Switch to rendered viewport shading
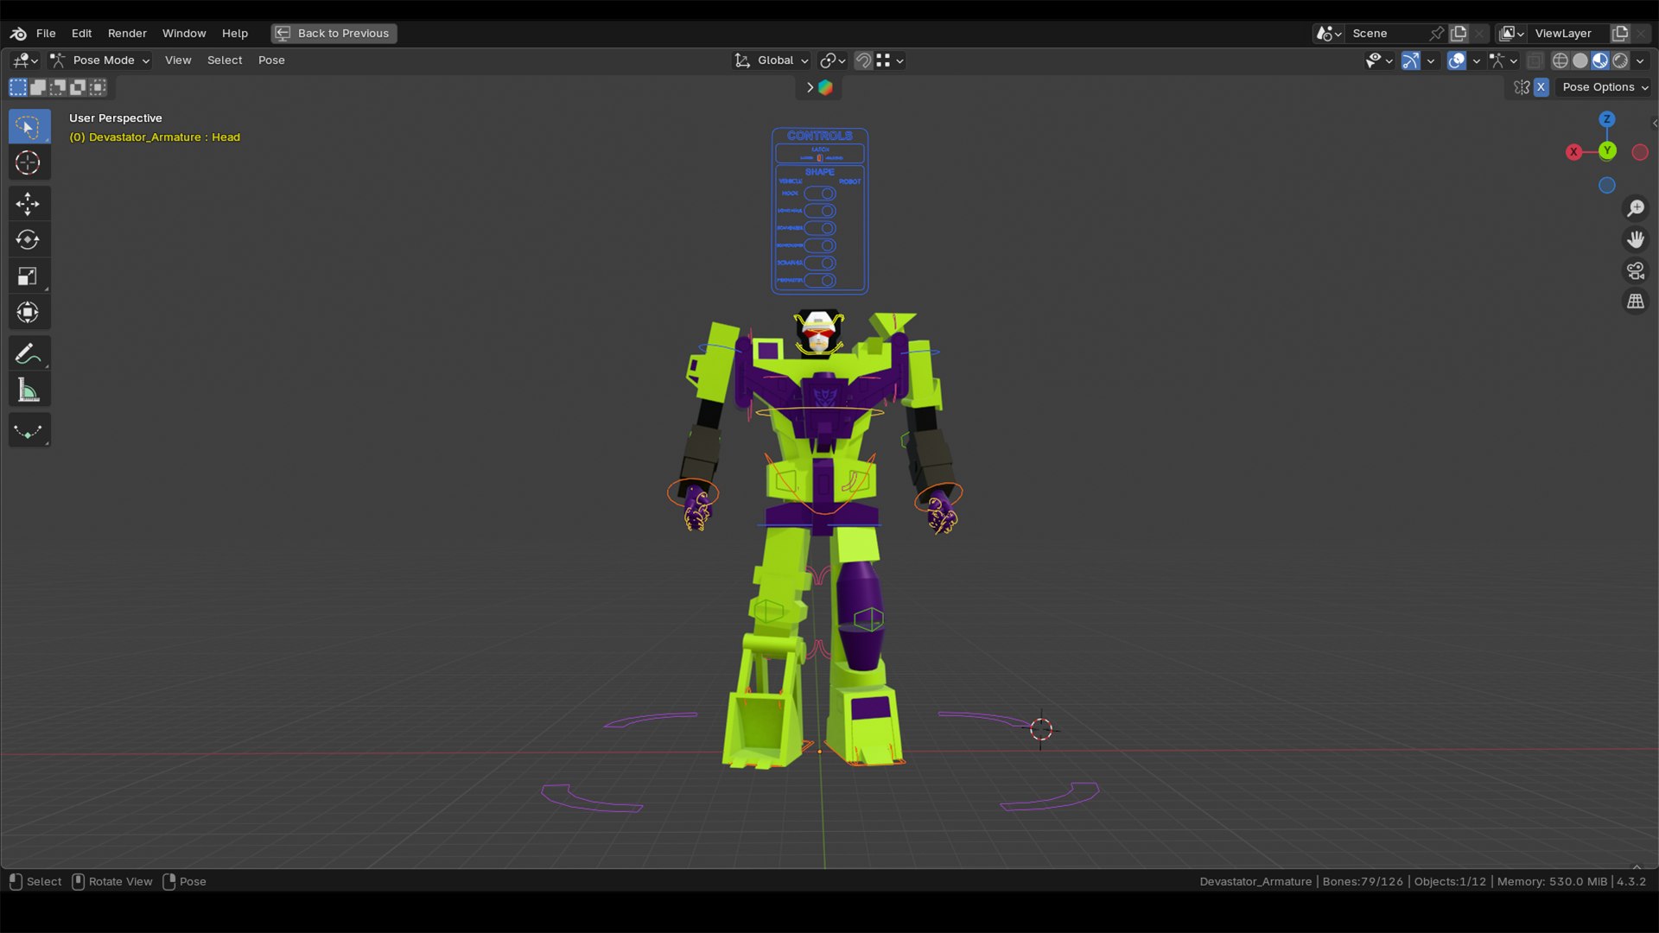The width and height of the screenshot is (1659, 933). pos(1620,60)
